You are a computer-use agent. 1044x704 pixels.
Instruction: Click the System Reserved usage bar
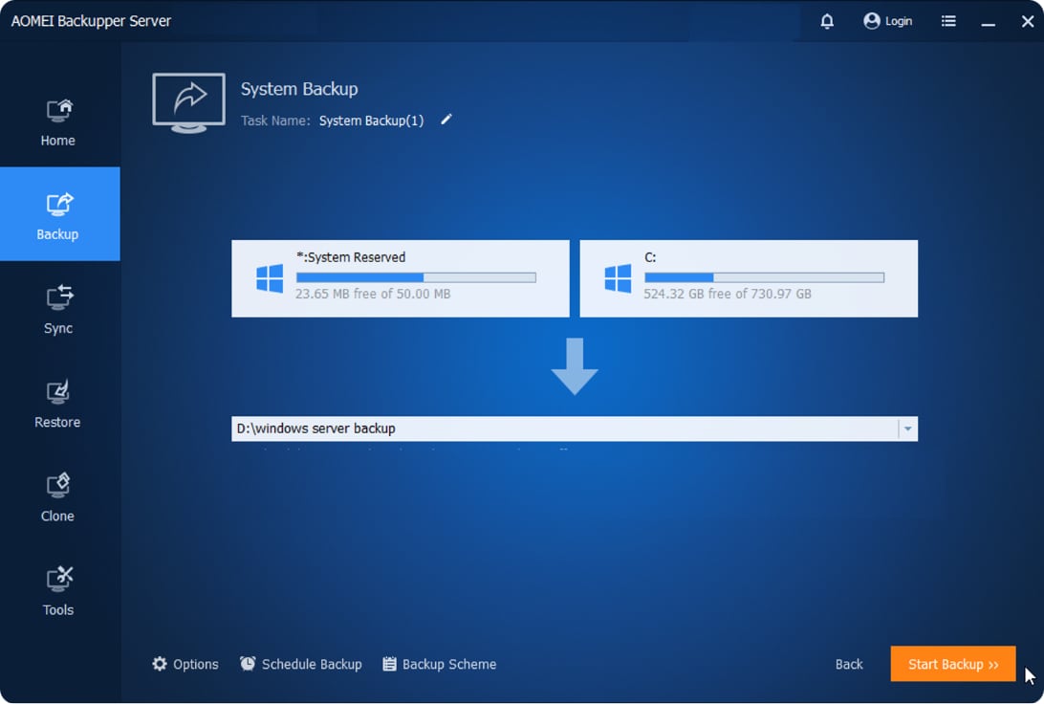tap(416, 277)
